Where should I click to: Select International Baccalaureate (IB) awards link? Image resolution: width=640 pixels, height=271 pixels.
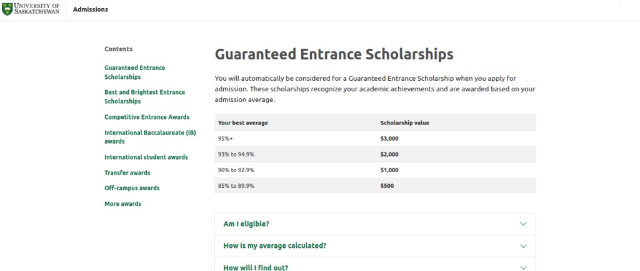(x=146, y=137)
